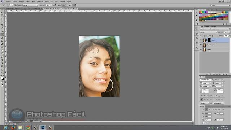This screenshot has width=231, height=130.
Task: Click the Create new group folder icon
Action: (220, 74)
